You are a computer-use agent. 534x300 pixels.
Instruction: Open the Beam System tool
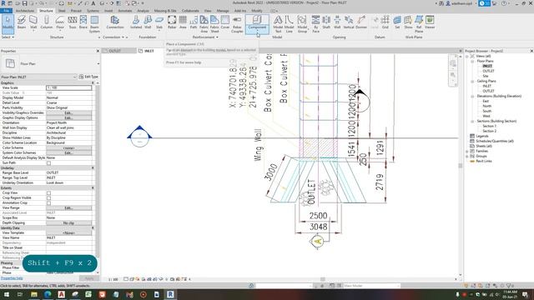[x=94, y=24]
